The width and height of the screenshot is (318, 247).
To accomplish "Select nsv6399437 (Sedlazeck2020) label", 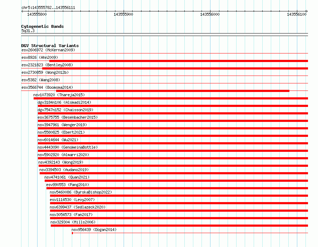I will pyautogui.click(x=78, y=207).
